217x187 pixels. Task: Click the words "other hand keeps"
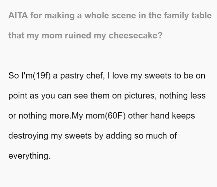pos(161,116)
